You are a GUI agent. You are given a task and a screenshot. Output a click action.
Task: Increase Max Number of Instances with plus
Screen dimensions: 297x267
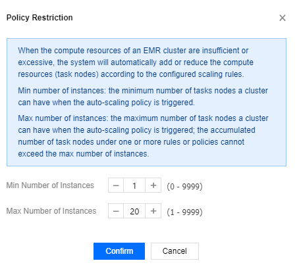[153, 211]
